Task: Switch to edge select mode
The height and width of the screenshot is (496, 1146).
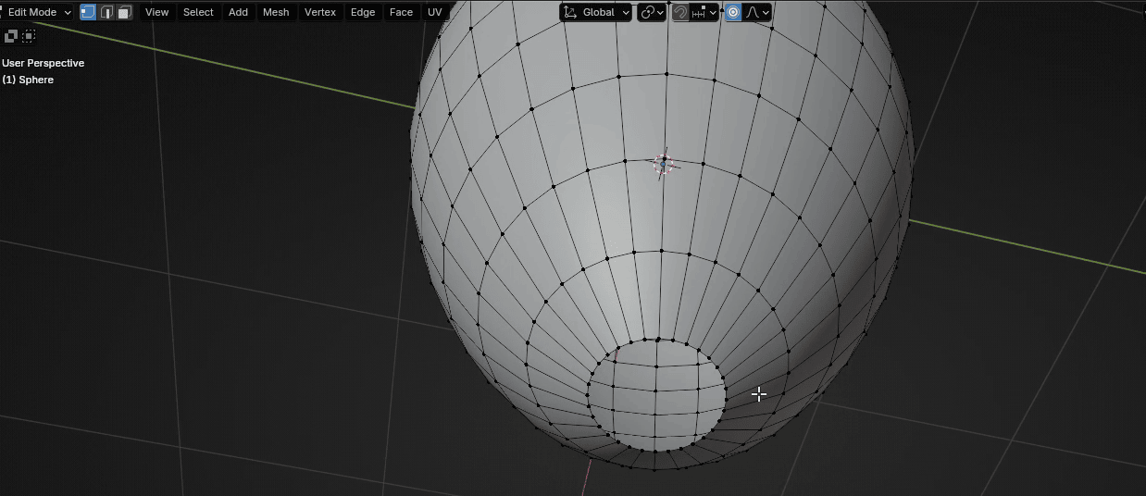Action: click(x=106, y=12)
